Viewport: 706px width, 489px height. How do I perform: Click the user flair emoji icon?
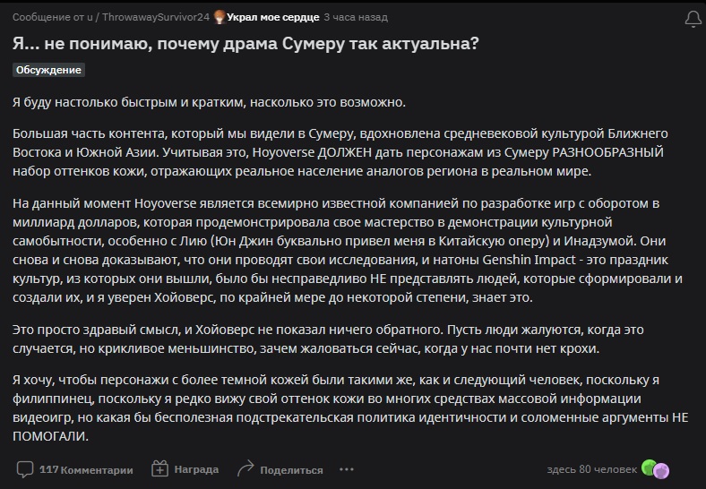[x=218, y=16]
